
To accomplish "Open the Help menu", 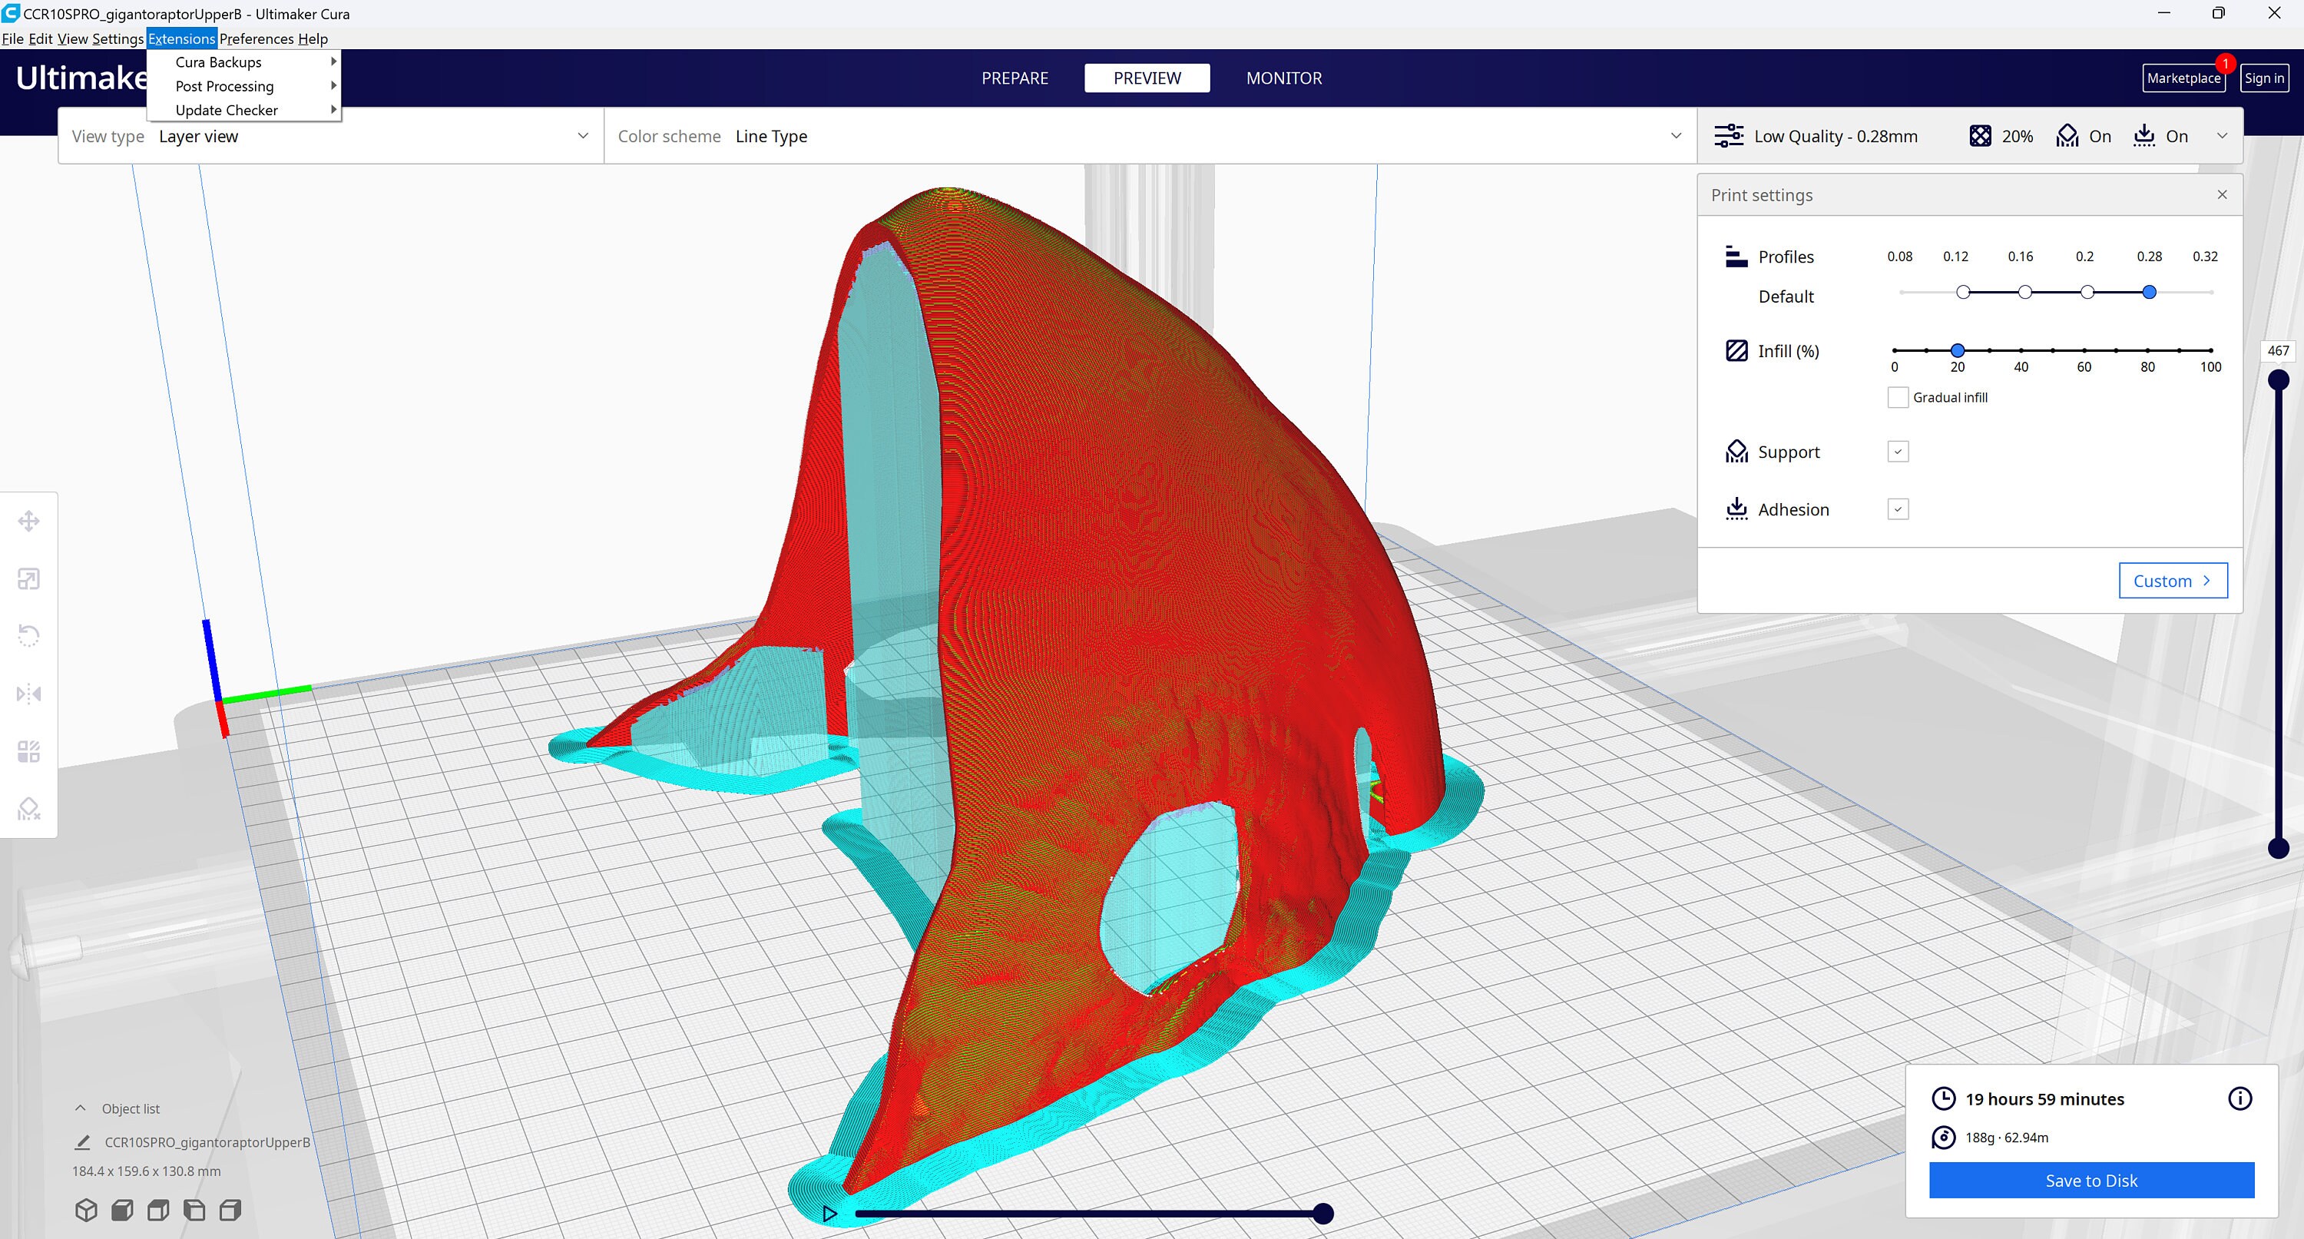I will tap(313, 38).
